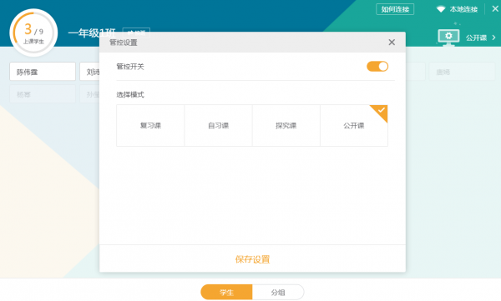Open the 如何连接 help button
501x301 pixels.
pyautogui.click(x=395, y=9)
